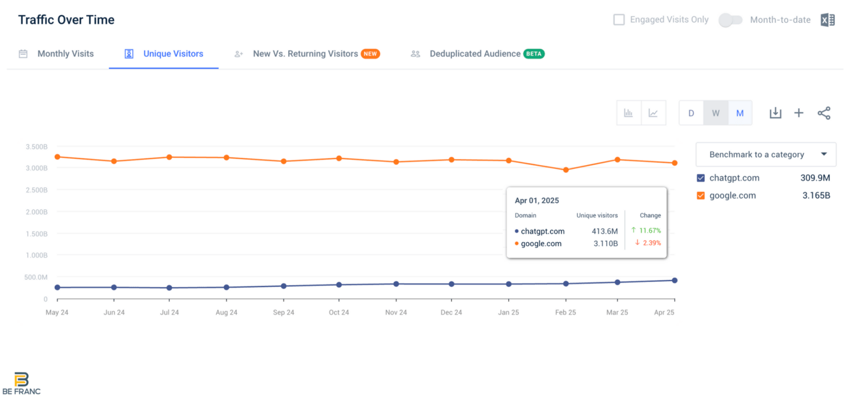The image size is (844, 398).
Task: Click the Traffic Over Time heading
Action: pyautogui.click(x=66, y=20)
